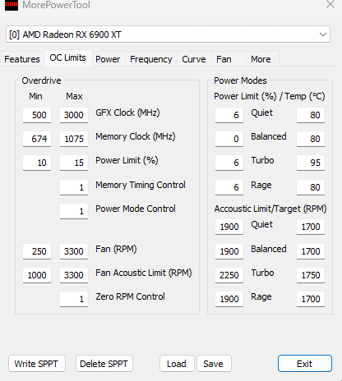
Task: Edit Memory Clock maximum field 1075
Action: [x=74, y=139]
